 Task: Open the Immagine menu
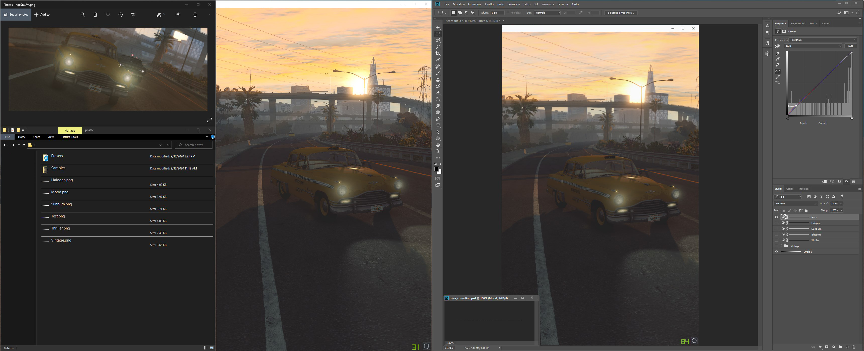475,4
